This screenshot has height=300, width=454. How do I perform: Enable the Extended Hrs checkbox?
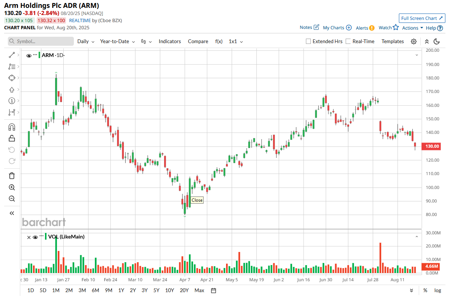point(309,41)
